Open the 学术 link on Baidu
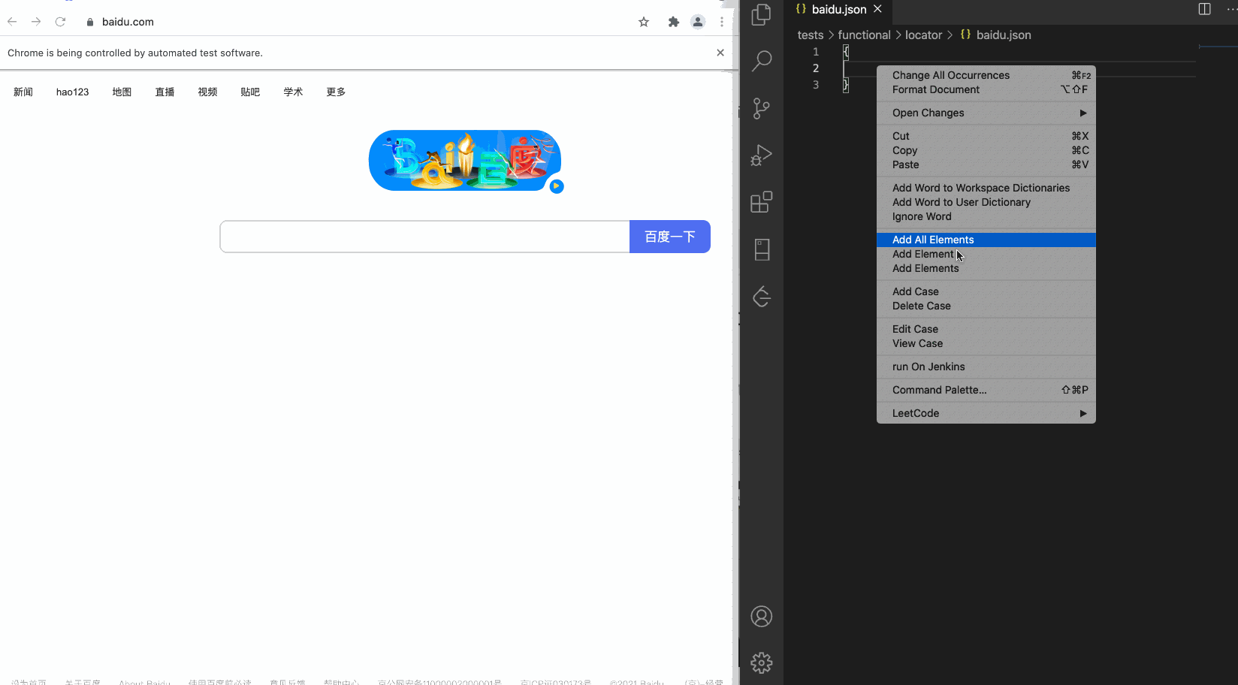 tap(293, 92)
